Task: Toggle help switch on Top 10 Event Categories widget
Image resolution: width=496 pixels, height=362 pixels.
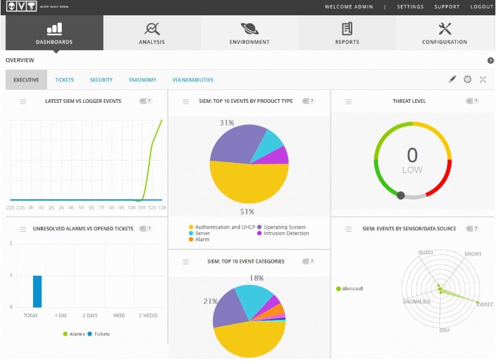Action: tap(308, 262)
